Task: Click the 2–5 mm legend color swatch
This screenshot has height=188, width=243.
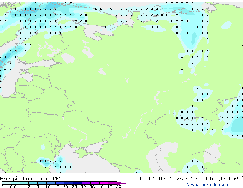Action: click(x=33, y=183)
